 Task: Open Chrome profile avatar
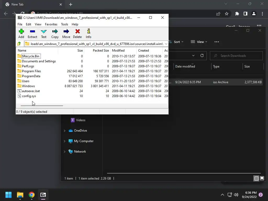pyautogui.click(x=254, y=14)
